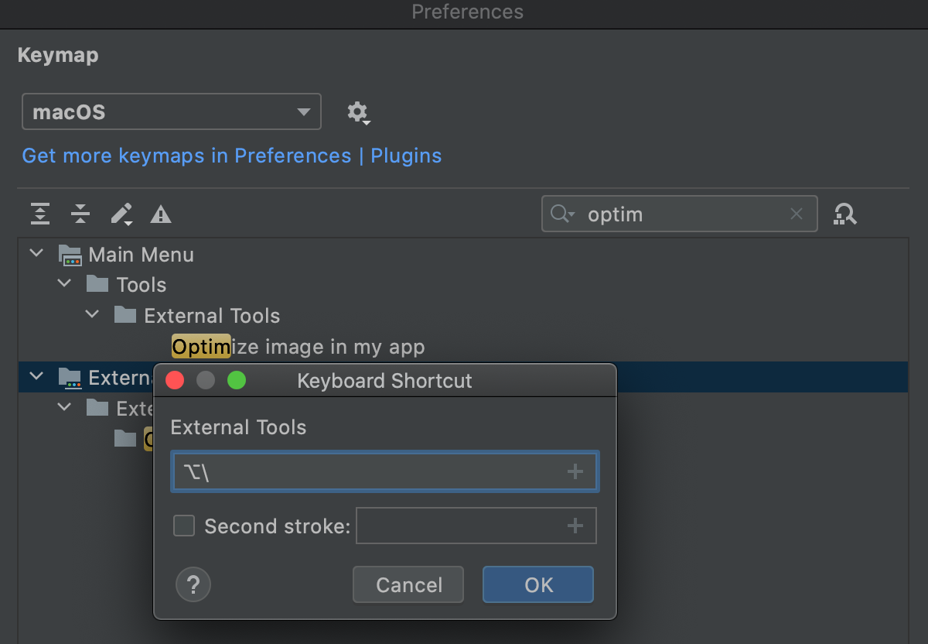Click plus icon in Second stroke field
The image size is (928, 644).
point(575,526)
